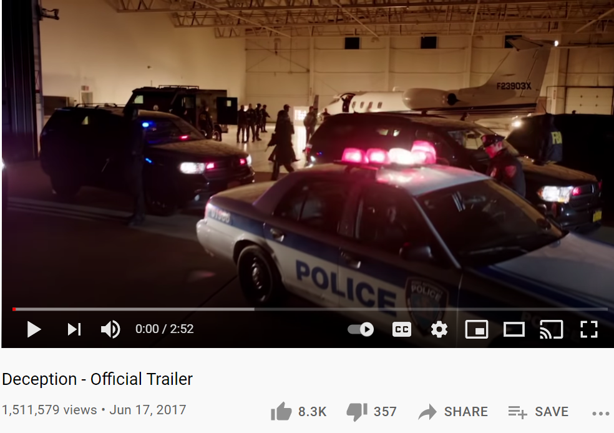Toggle the autoplay switch

click(361, 329)
